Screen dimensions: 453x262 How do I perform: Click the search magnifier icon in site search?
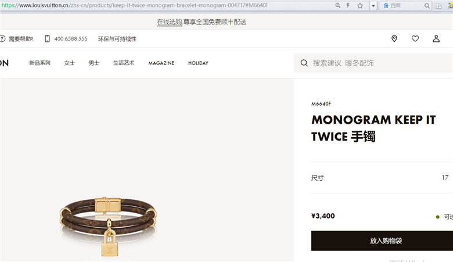click(x=304, y=63)
